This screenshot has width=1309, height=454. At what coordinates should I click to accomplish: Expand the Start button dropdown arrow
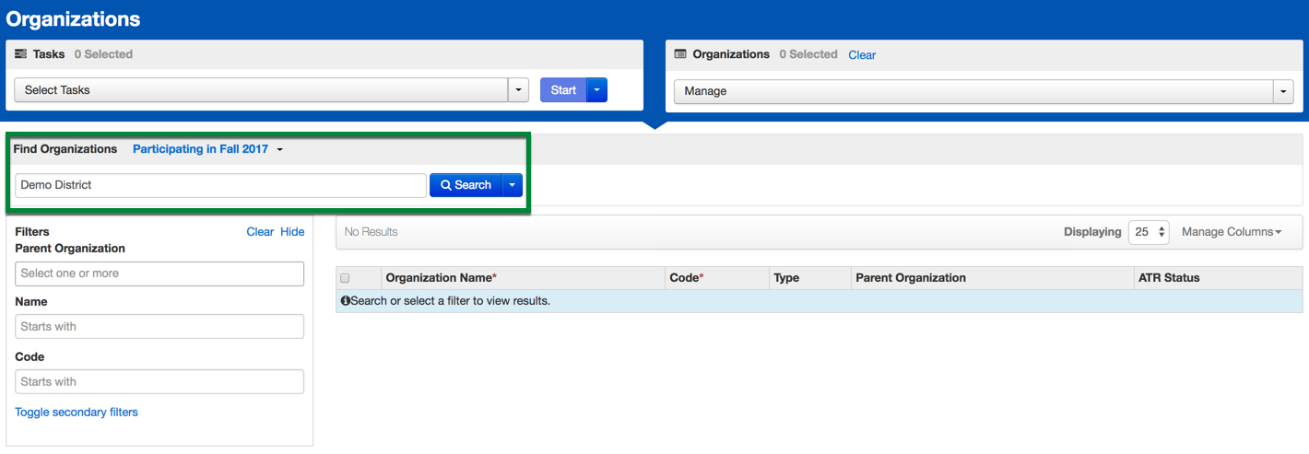point(596,90)
